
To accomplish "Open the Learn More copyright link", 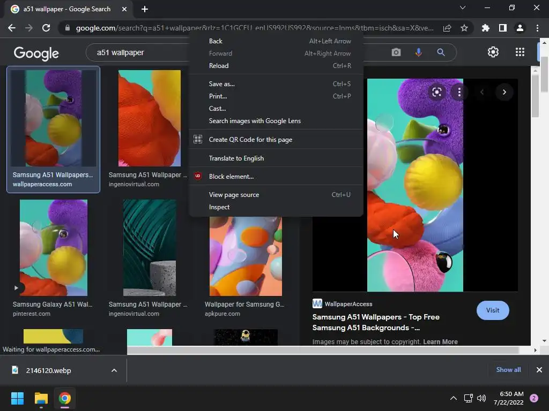I will click(x=440, y=341).
